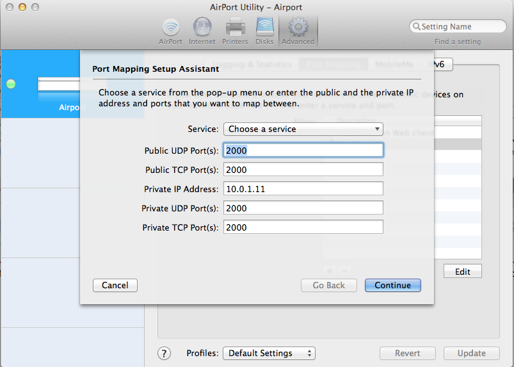This screenshot has width=514, height=367.
Task: Click the Private TCP Port(s) field
Action: (303, 227)
